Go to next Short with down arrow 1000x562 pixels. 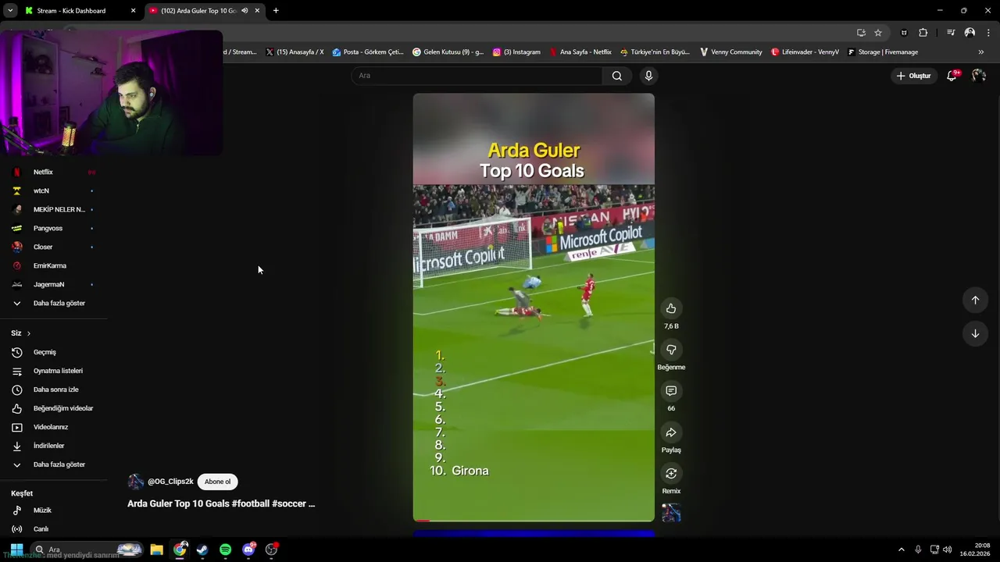975,333
